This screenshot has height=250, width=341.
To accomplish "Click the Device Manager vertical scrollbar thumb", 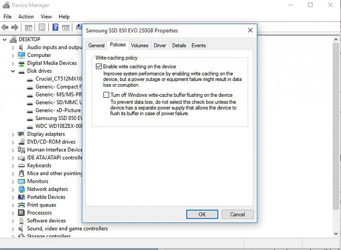I will 336,126.
